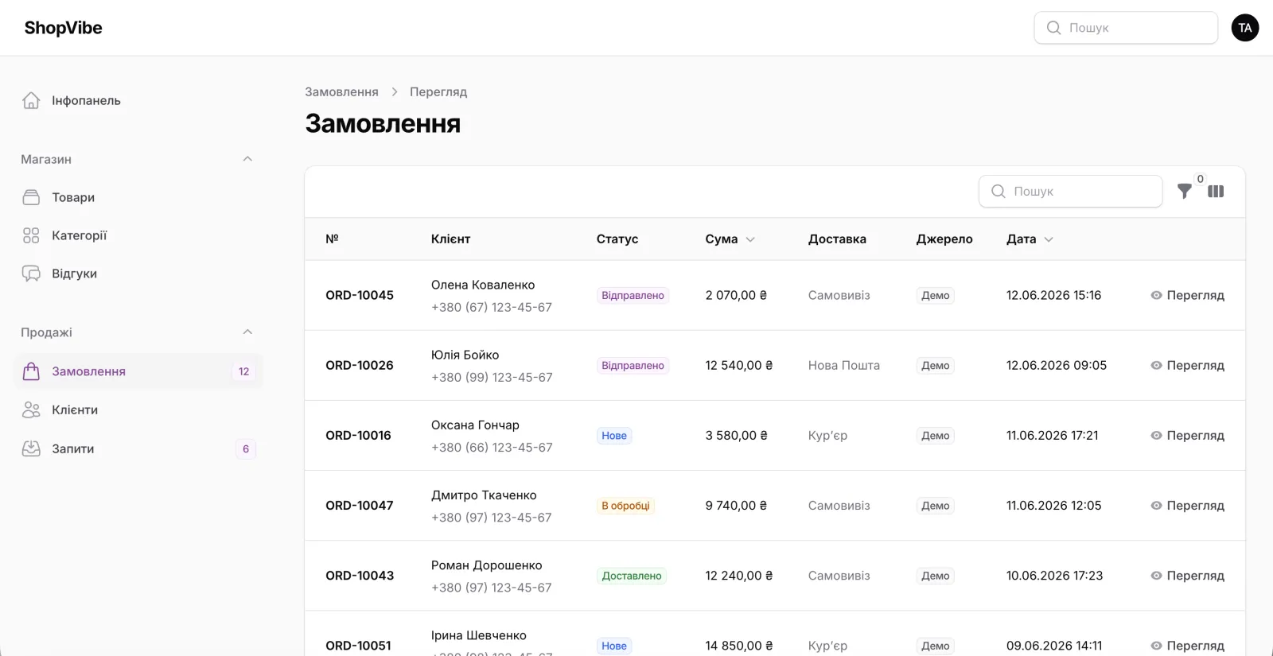Click Перегляд link for order ORD-10051
1273x656 pixels.
pyautogui.click(x=1187, y=646)
